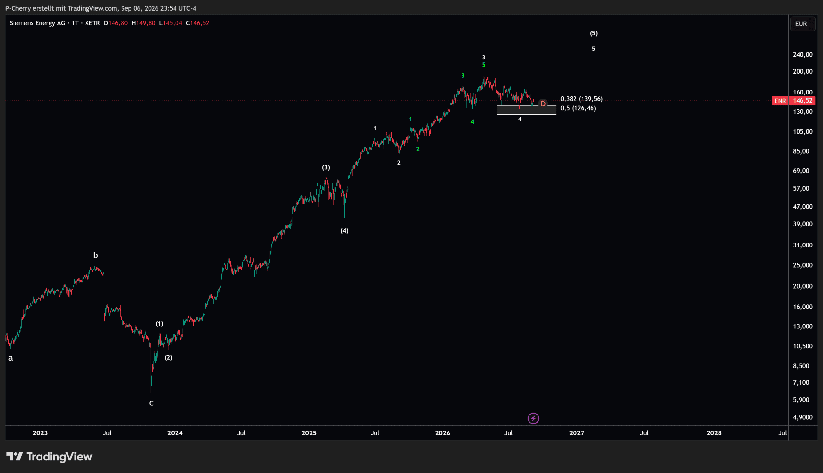
Task: Click the (4) wave label below the 2025 dip
Action: pyautogui.click(x=344, y=231)
